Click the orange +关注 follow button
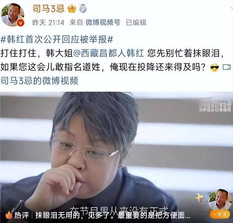Screen dimensions: 233x223 (x=220, y=215)
